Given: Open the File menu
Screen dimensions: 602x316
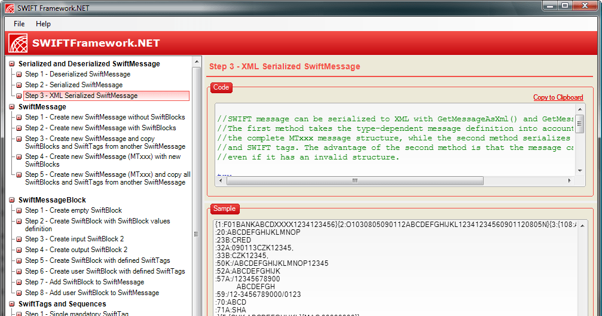Looking at the screenshot, I should [x=19, y=24].
